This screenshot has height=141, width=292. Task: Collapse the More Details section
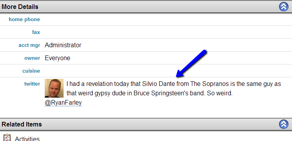click(284, 7)
